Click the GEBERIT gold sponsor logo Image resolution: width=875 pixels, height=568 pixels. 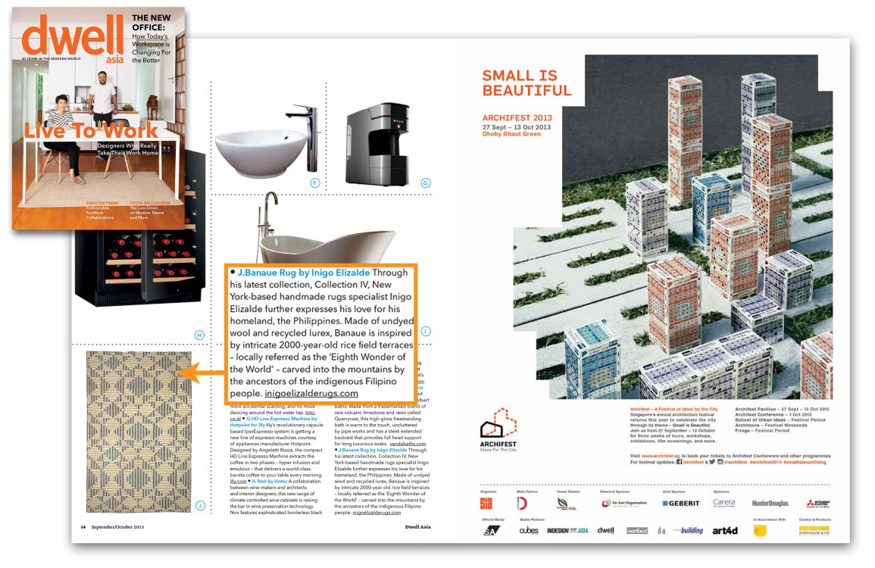pyautogui.click(x=680, y=503)
